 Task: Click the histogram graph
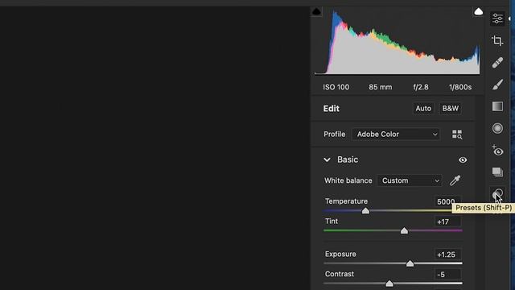coord(397,42)
